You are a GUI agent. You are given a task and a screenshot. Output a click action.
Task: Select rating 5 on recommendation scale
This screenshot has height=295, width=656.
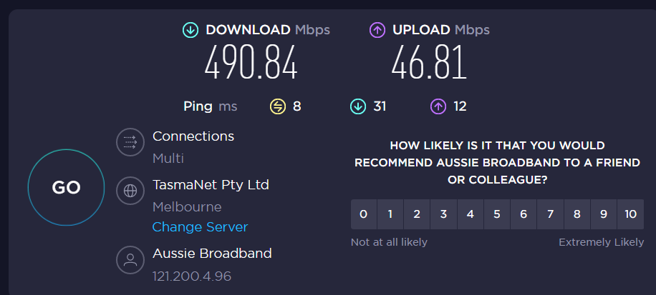(x=497, y=214)
